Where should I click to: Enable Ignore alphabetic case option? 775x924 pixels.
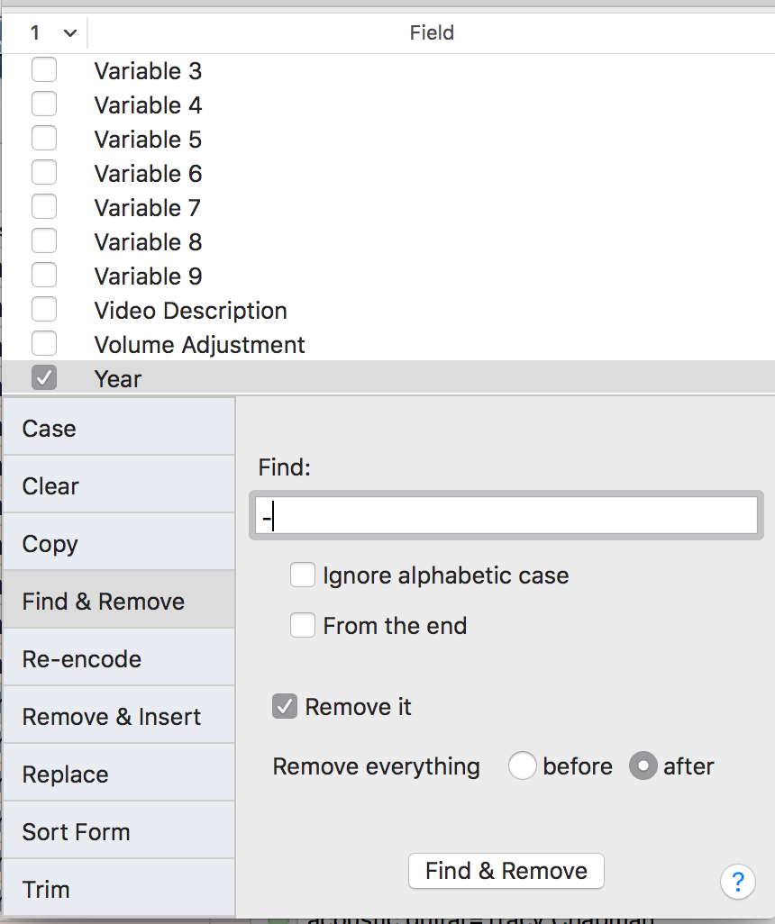(x=303, y=575)
